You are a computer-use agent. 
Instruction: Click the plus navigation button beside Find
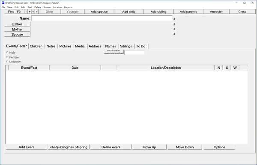point(30,12)
